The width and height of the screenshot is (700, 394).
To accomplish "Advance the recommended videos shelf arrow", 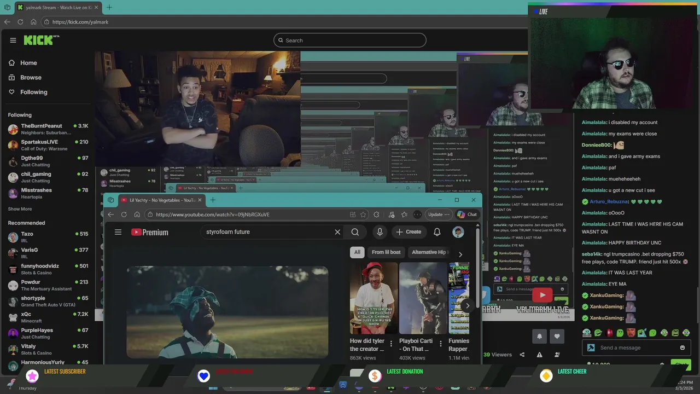I will (x=467, y=306).
